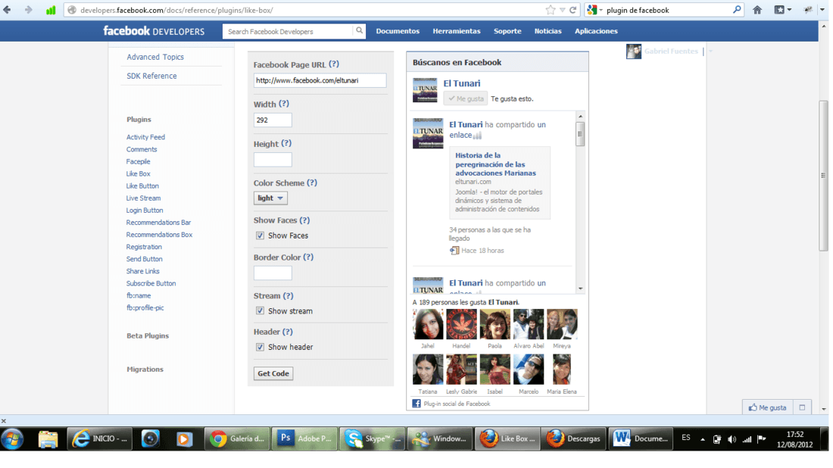The height and width of the screenshot is (468, 833).
Task: Switch to Internet Explorer INICIO window
Action: 99,438
